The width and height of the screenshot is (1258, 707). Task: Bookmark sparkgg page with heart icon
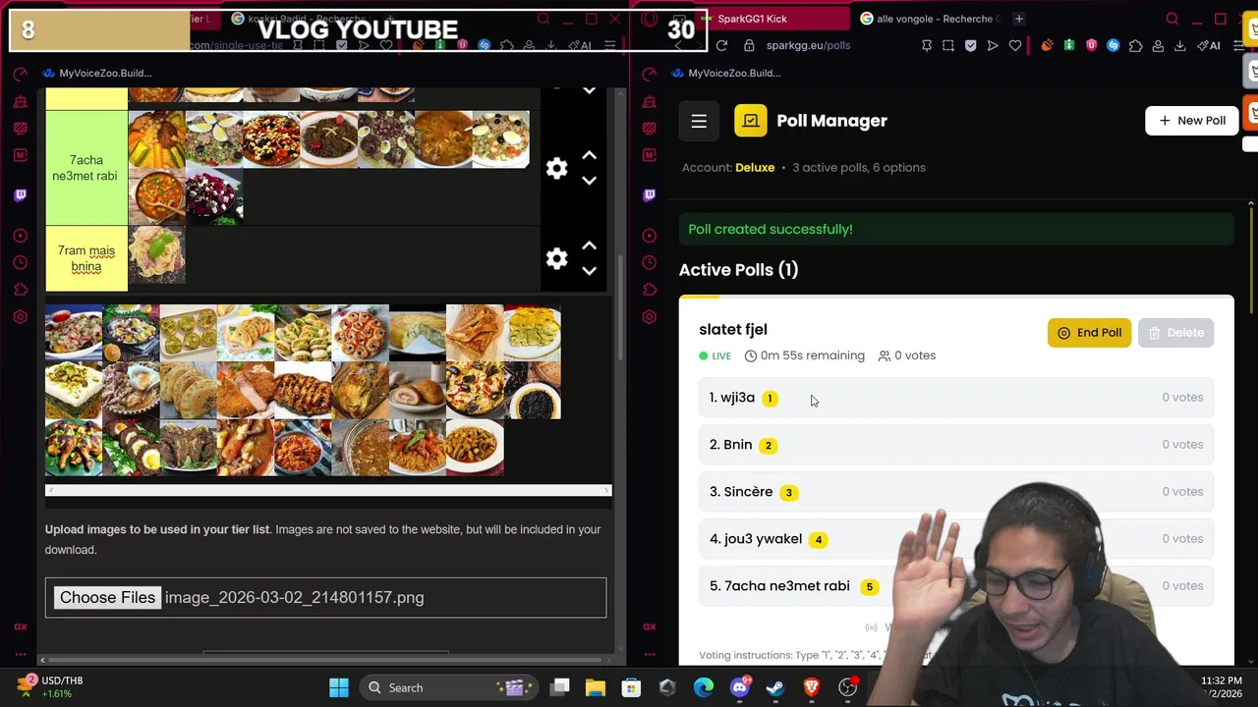[x=1015, y=45]
